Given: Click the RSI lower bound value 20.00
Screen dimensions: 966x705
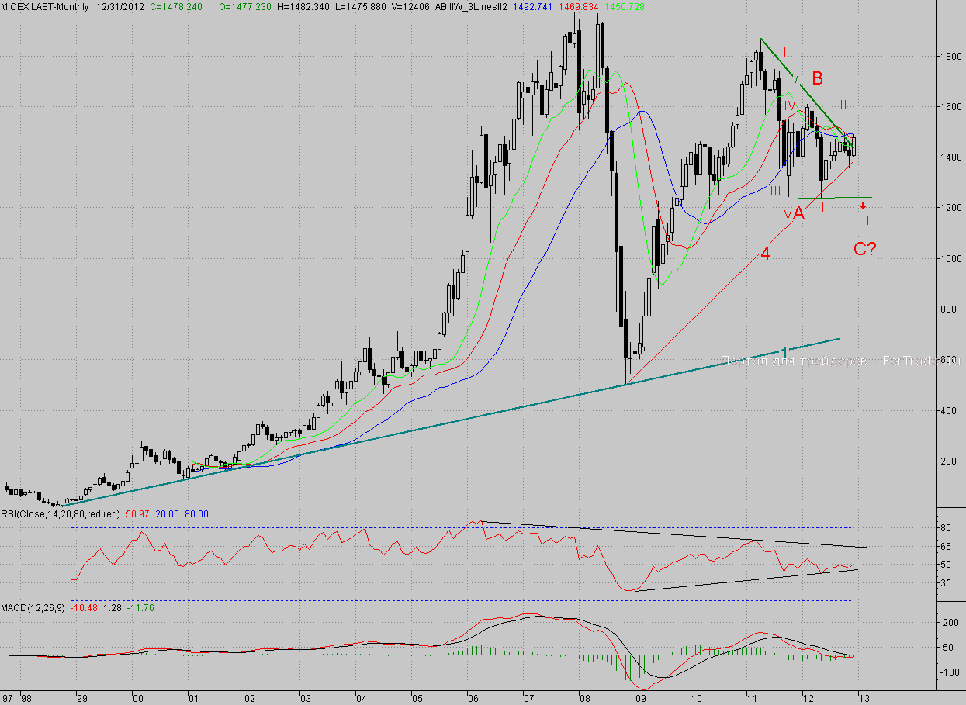Looking at the screenshot, I should [x=167, y=513].
